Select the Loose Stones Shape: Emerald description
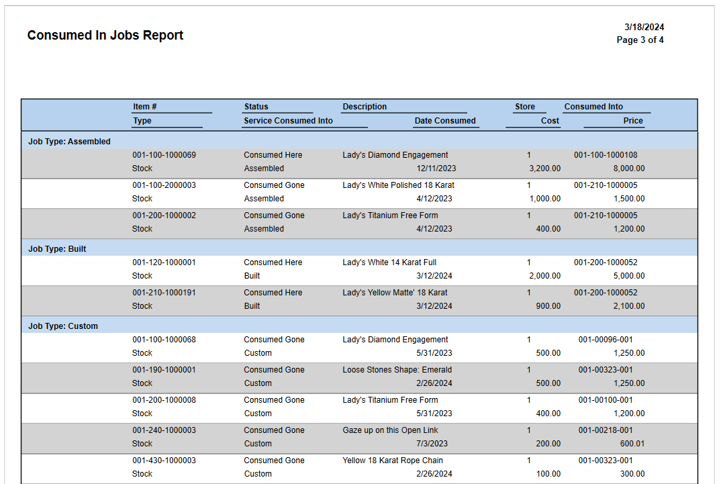Viewport: 721px width, 484px height. (x=397, y=370)
